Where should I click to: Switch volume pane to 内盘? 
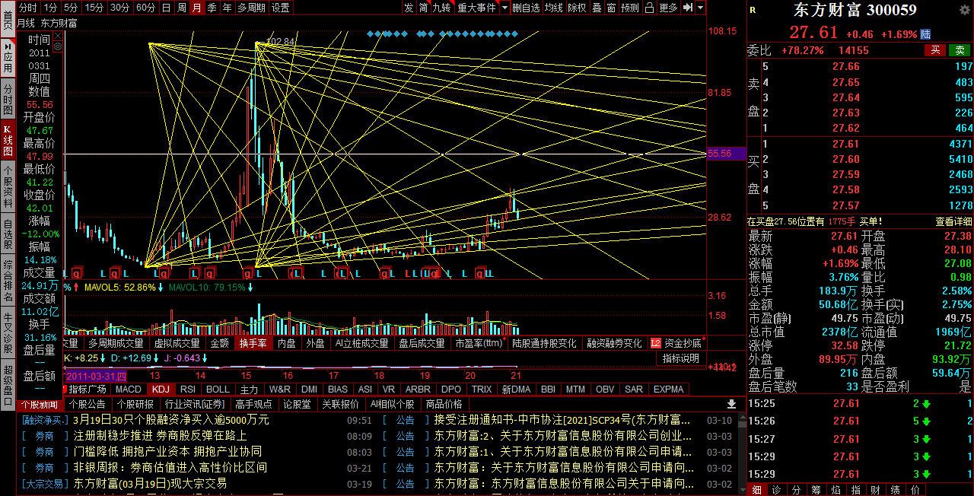[x=286, y=343]
